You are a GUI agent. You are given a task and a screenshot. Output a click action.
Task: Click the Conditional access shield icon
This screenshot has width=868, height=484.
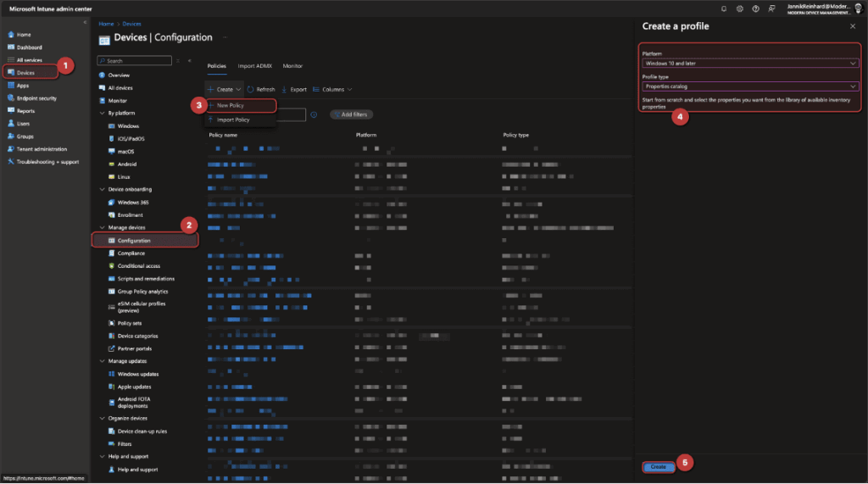click(111, 266)
